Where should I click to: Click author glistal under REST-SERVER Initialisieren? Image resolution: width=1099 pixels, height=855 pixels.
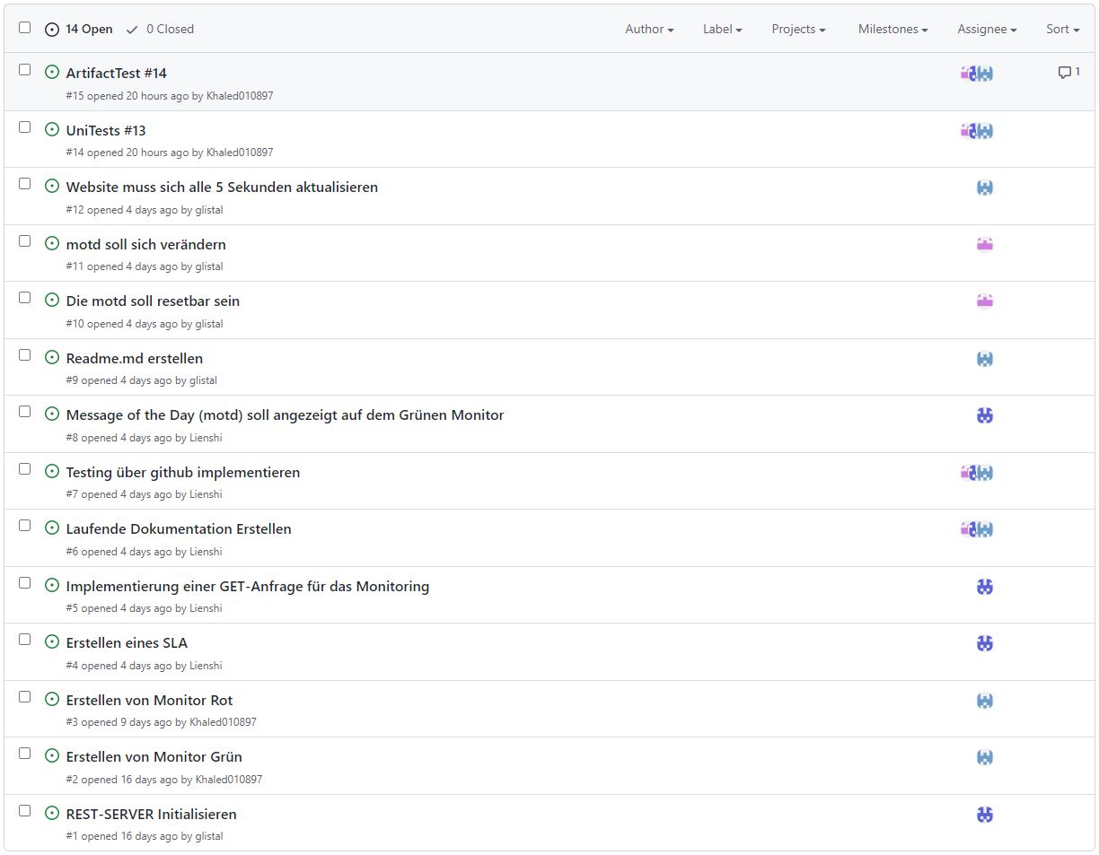click(x=209, y=836)
